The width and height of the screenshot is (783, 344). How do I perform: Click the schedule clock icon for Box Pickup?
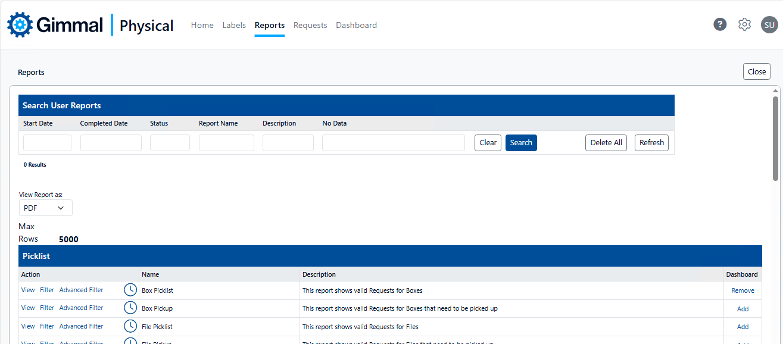(x=130, y=308)
